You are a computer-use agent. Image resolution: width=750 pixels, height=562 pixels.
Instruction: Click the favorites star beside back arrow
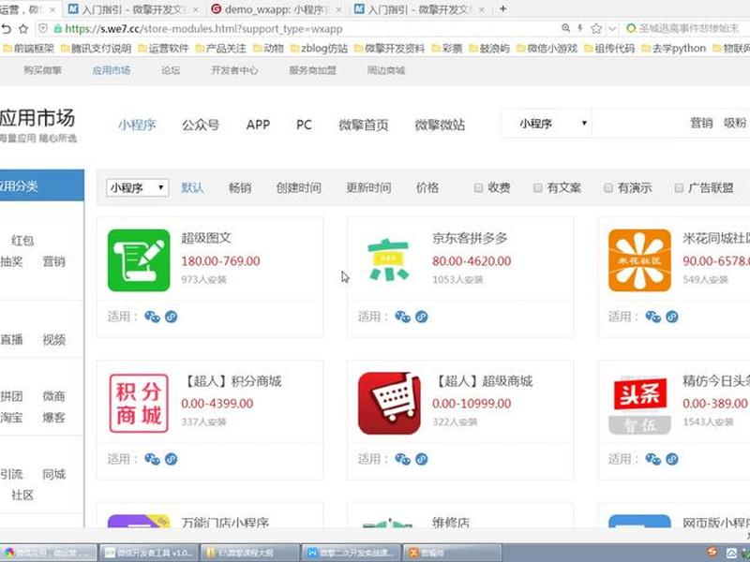point(22,29)
